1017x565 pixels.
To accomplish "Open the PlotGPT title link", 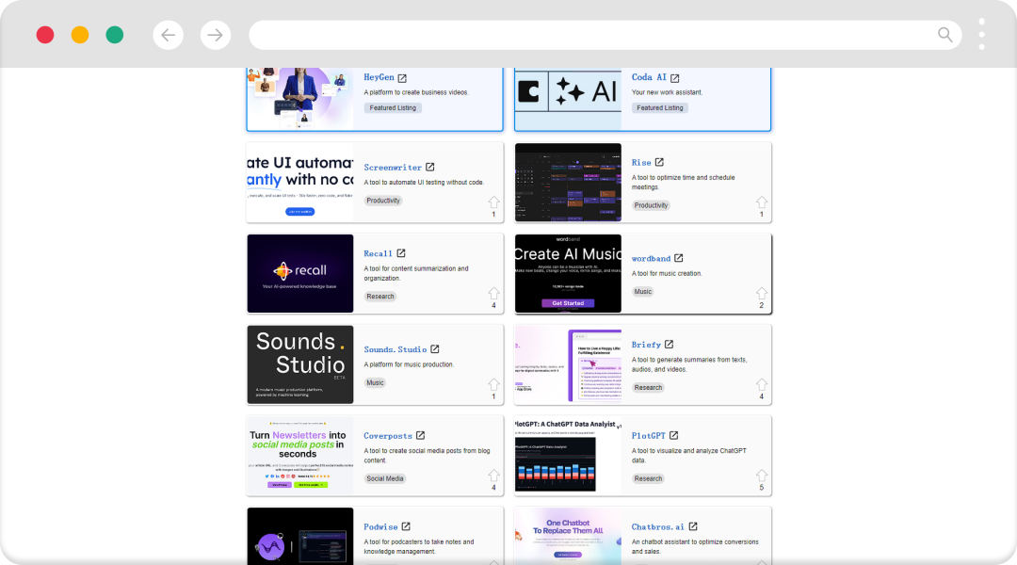I will (648, 436).
